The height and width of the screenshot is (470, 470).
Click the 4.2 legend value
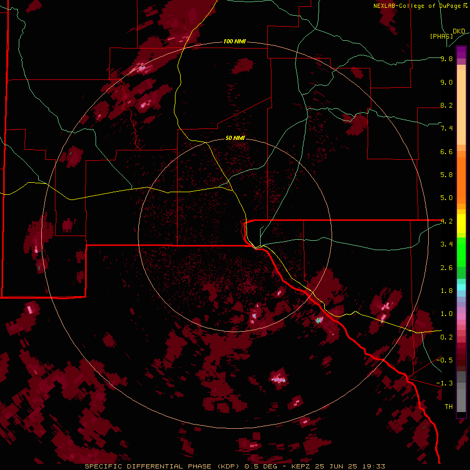tap(446, 221)
